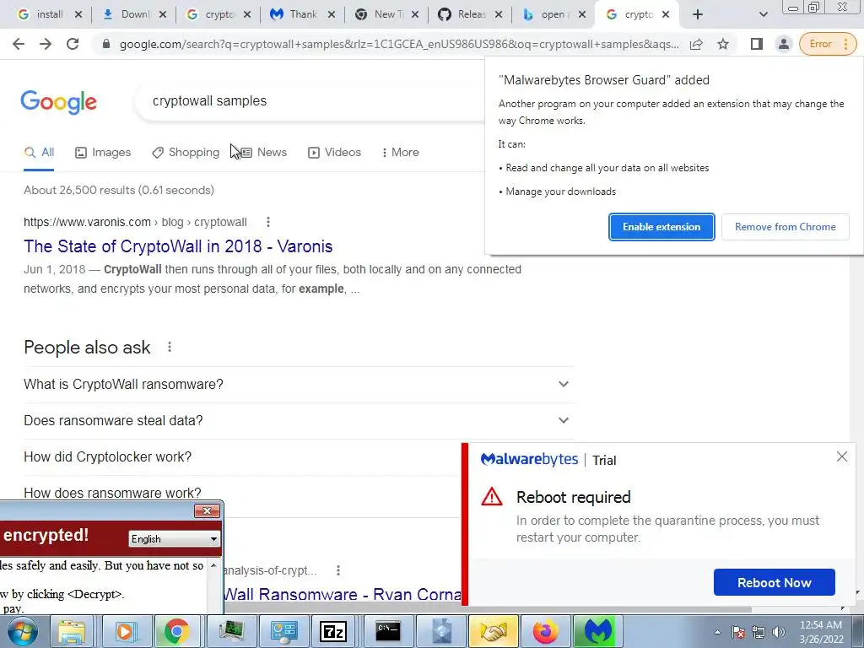Click the volume speaker tray icon
This screenshot has height=648, width=864.
[779, 632]
